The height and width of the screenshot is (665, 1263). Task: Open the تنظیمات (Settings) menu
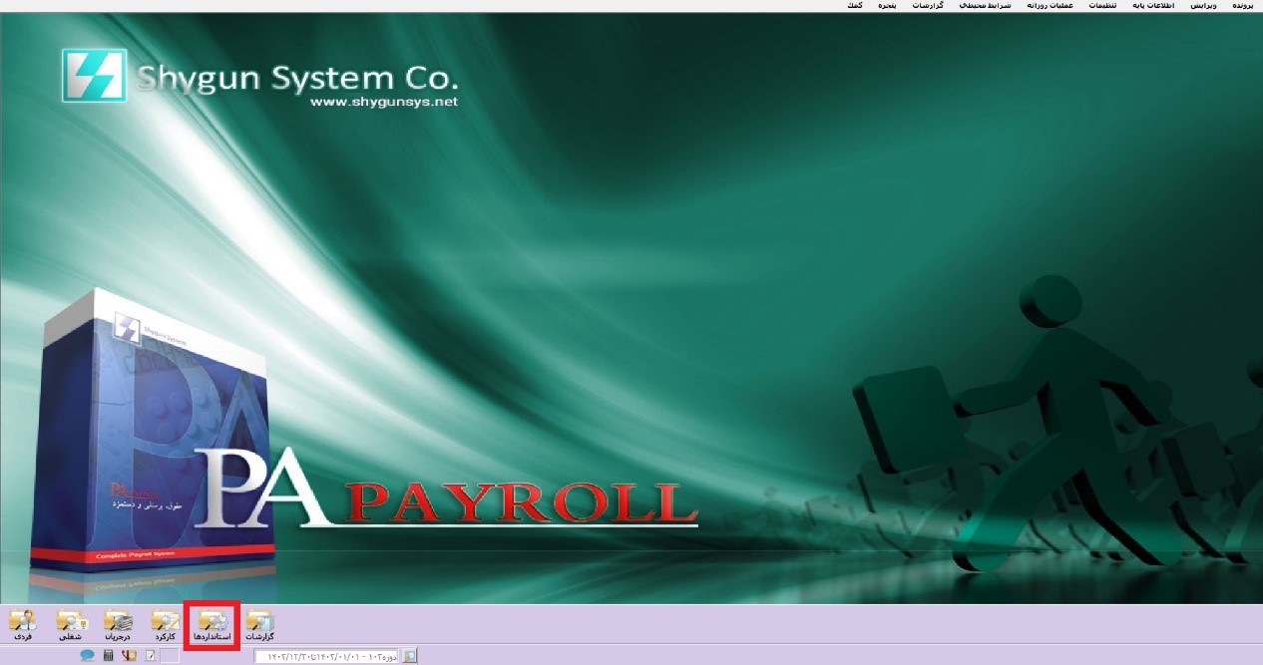click(1100, 6)
